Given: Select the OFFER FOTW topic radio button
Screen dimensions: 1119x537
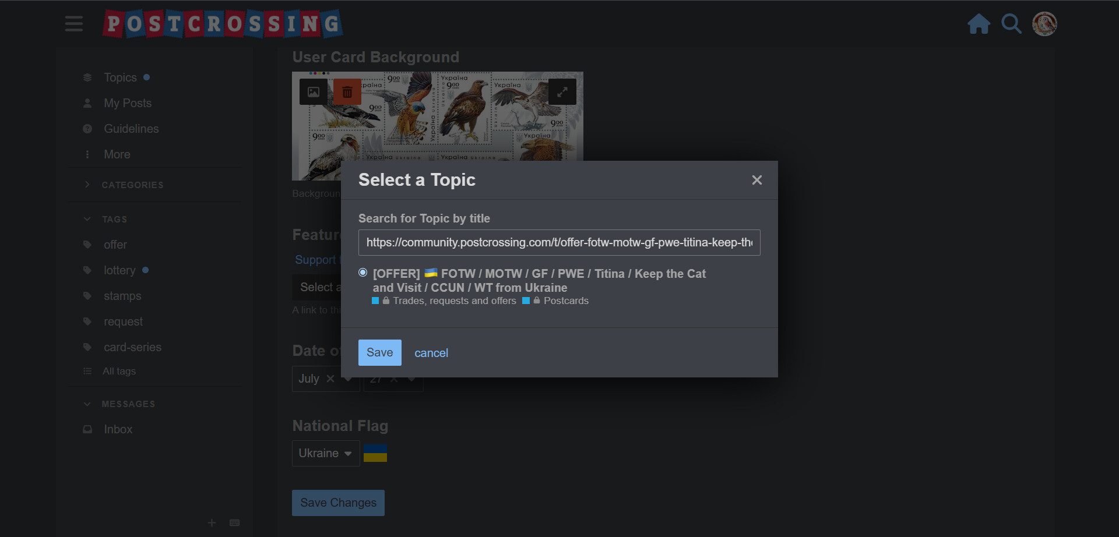Looking at the screenshot, I should click(363, 273).
